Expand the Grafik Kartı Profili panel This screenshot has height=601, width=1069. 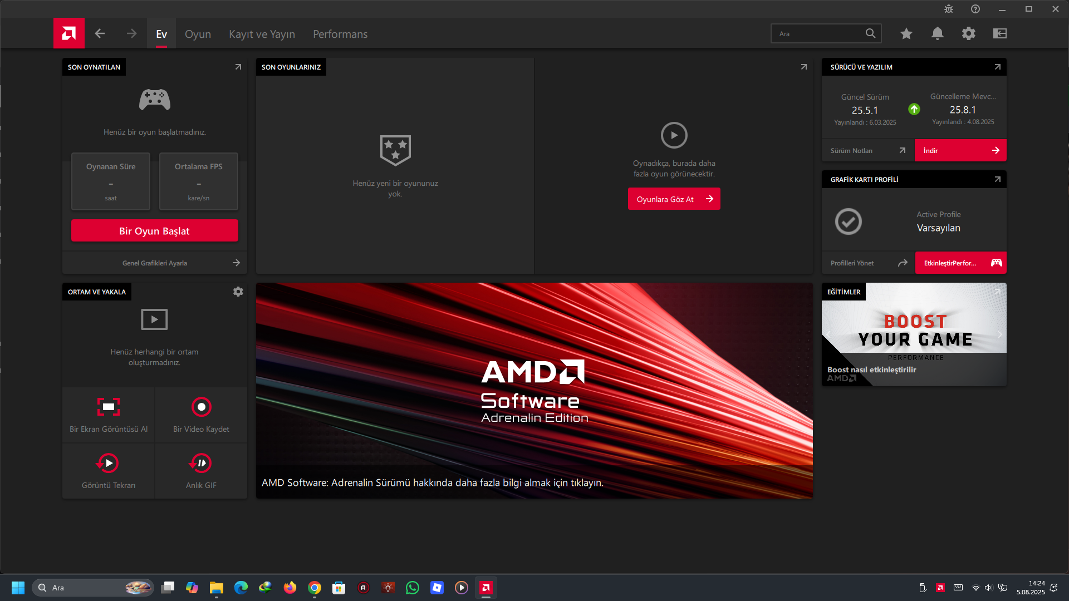point(998,179)
